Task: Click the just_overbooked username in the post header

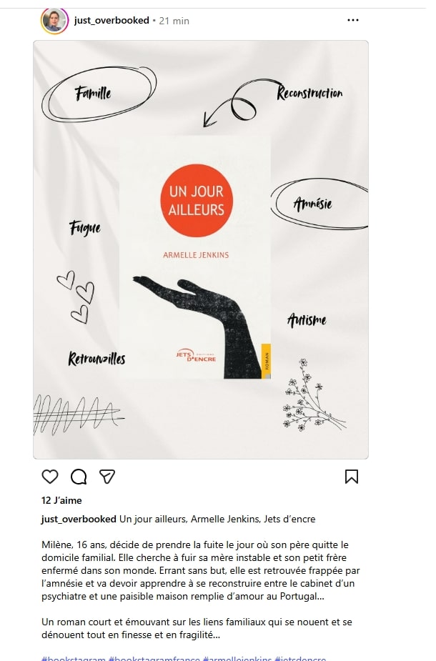Action: coord(112,20)
